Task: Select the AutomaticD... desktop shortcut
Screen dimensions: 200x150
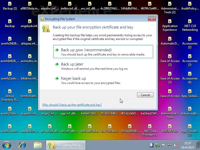Action: 170,41
